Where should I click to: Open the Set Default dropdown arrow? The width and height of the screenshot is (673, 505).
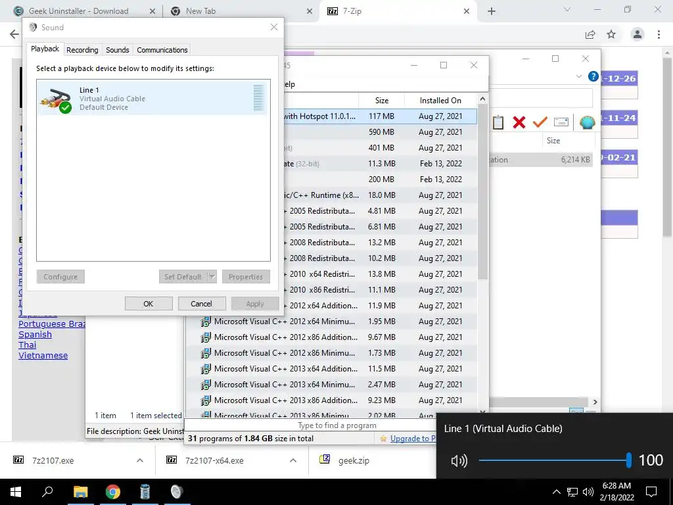pyautogui.click(x=212, y=277)
